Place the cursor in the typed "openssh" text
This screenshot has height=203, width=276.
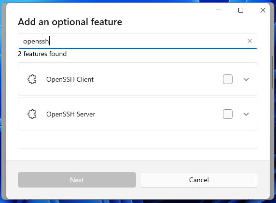tap(36, 41)
